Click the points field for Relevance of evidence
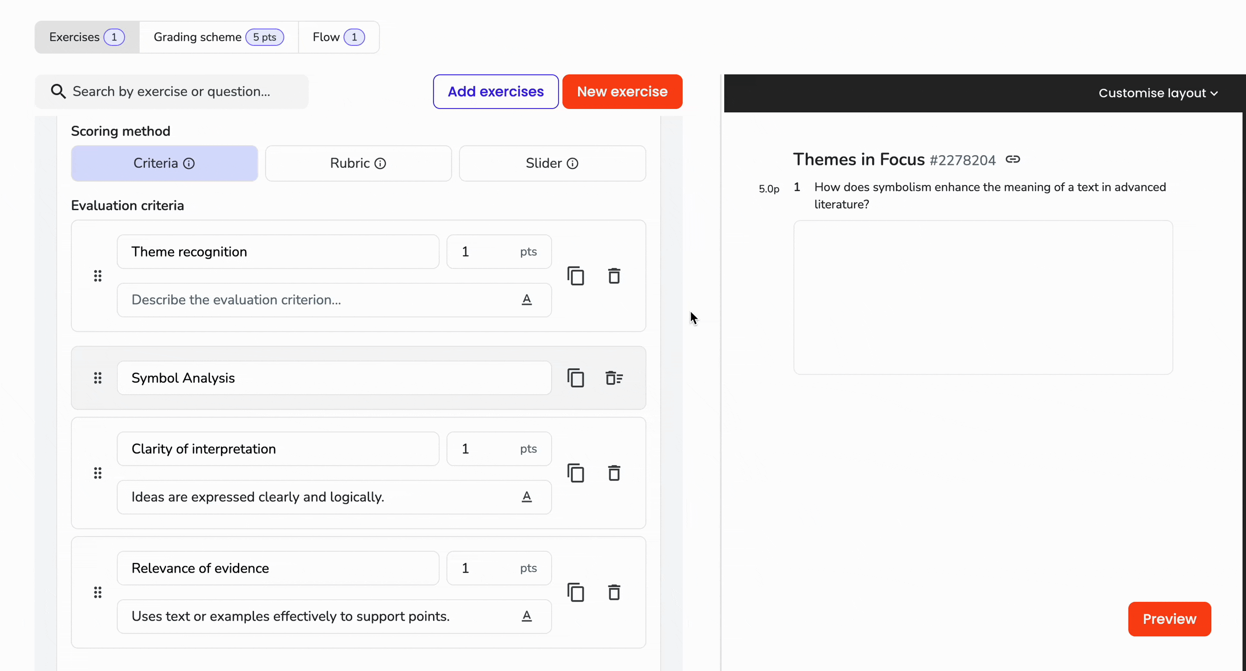This screenshot has width=1246, height=671. 499,568
